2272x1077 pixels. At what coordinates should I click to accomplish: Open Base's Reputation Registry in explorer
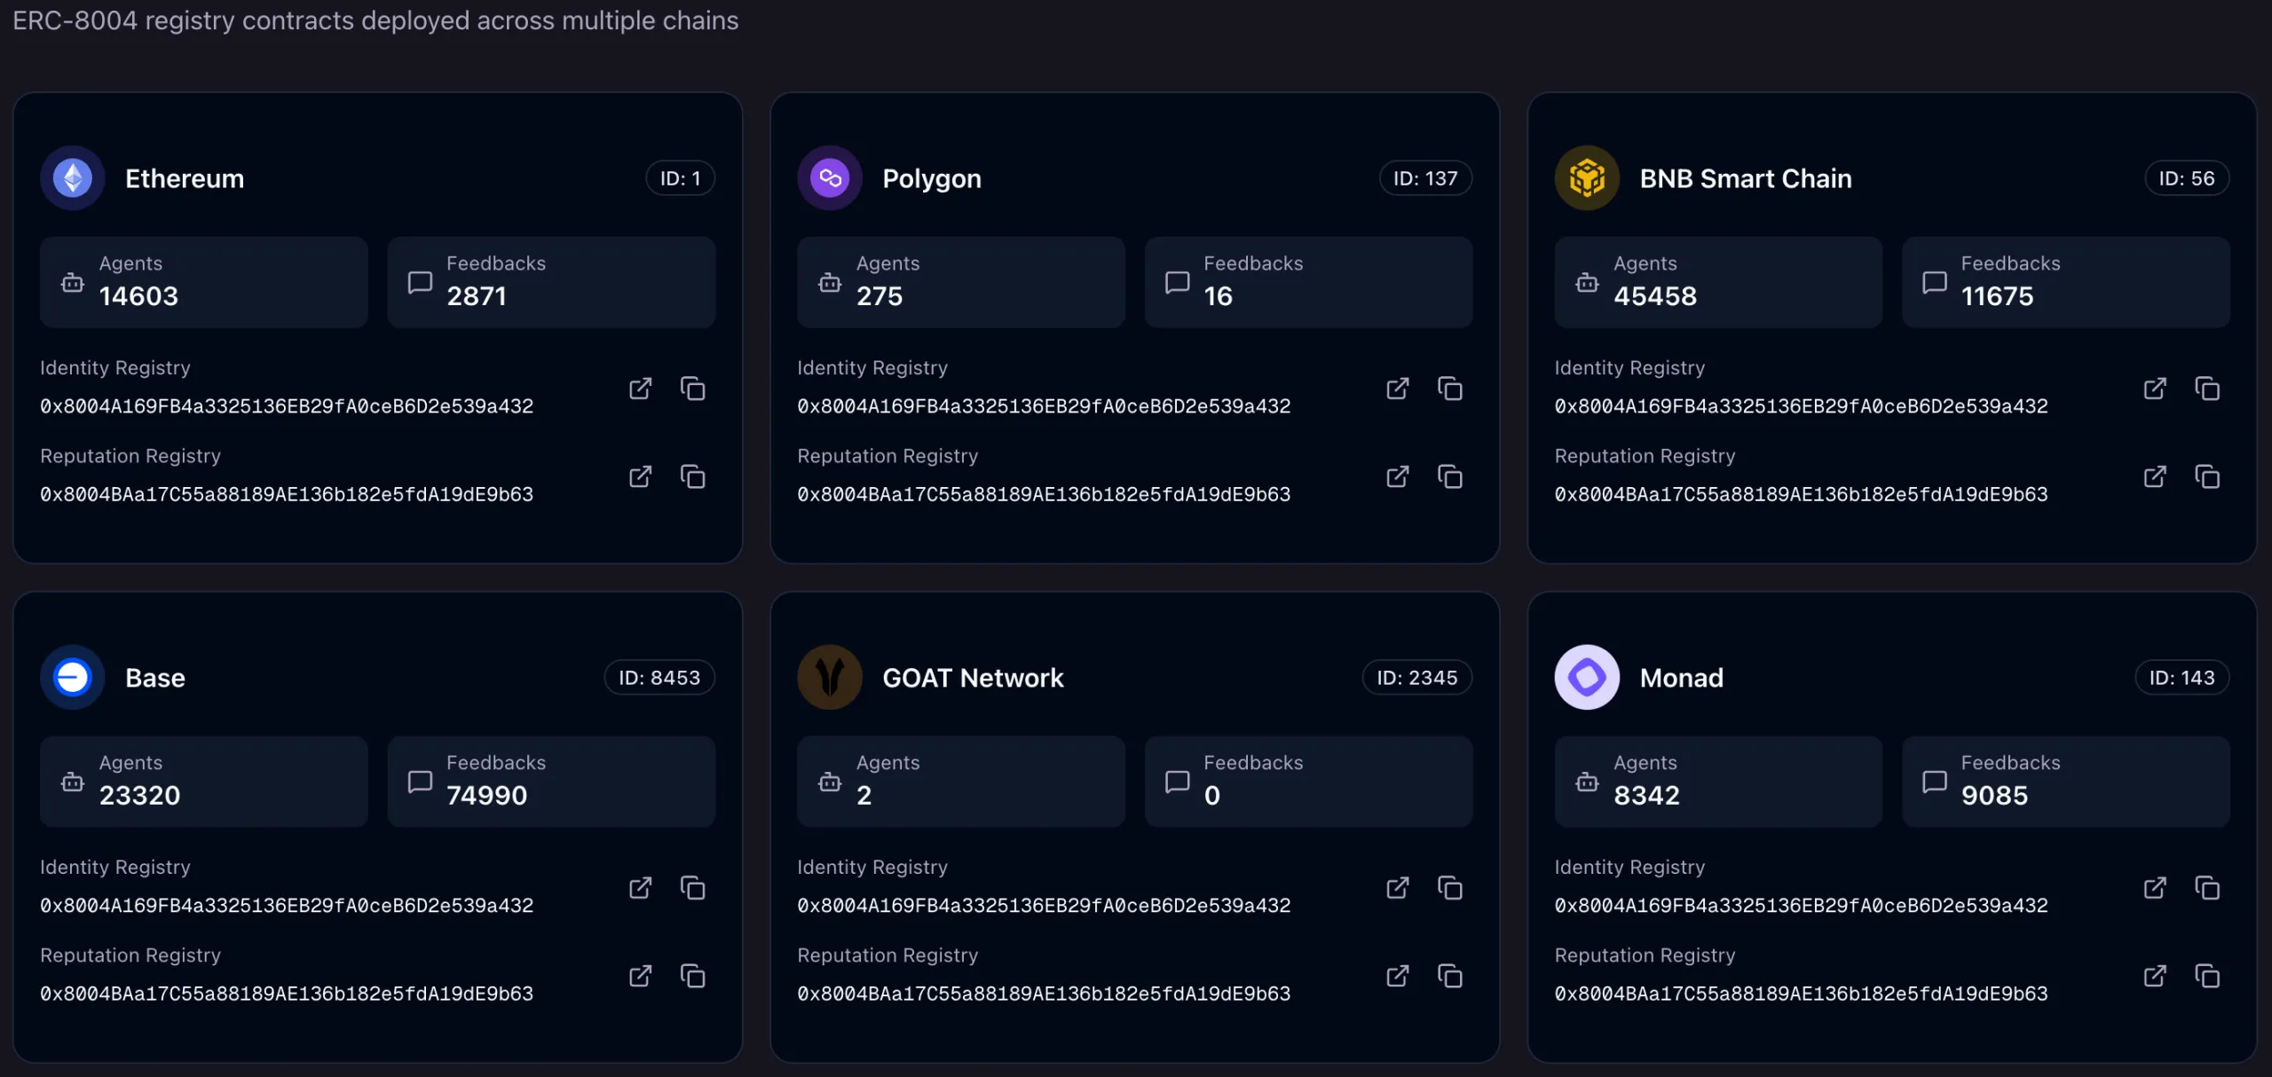640,976
